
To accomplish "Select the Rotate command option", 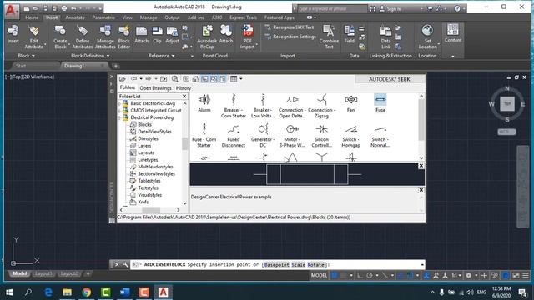I will 315,264.
